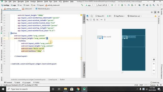Image resolution: width=163 pixels, height=92 pixels.
Task: Open the profiler gauge icon
Action: pos(129,5)
